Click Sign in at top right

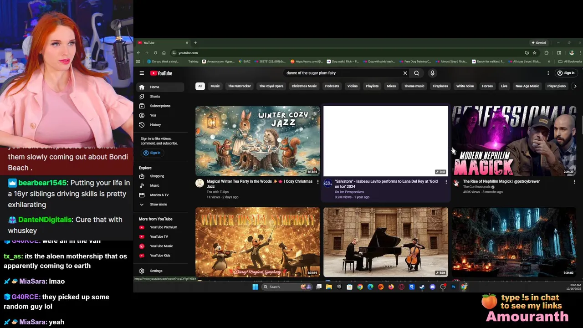pos(566,73)
